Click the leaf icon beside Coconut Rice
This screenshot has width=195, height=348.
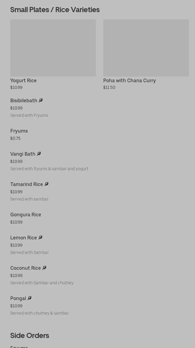point(44,268)
